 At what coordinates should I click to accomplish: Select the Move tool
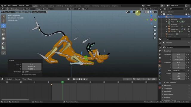click(x=3, y=26)
